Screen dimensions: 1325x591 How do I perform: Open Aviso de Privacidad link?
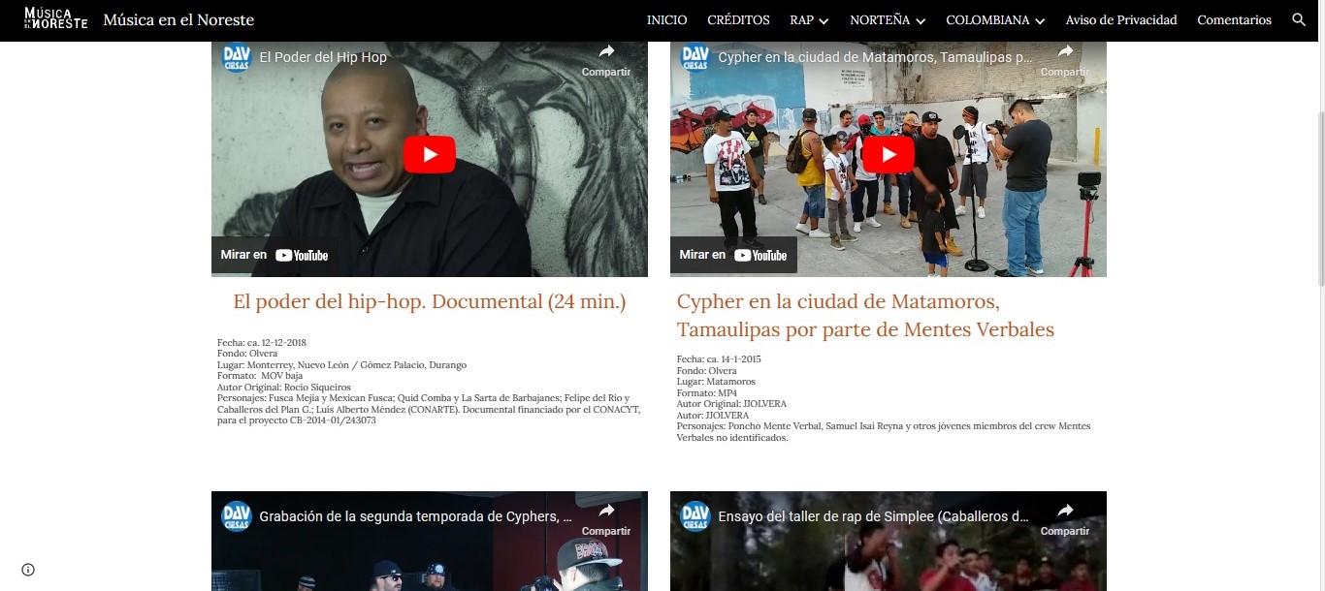point(1120,20)
